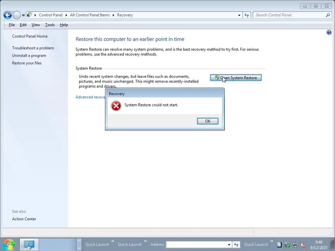Open Troubleshoot a problem link
335x251 pixels.
(x=33, y=48)
